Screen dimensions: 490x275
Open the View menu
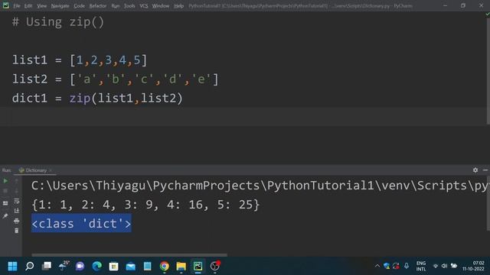click(x=41, y=6)
